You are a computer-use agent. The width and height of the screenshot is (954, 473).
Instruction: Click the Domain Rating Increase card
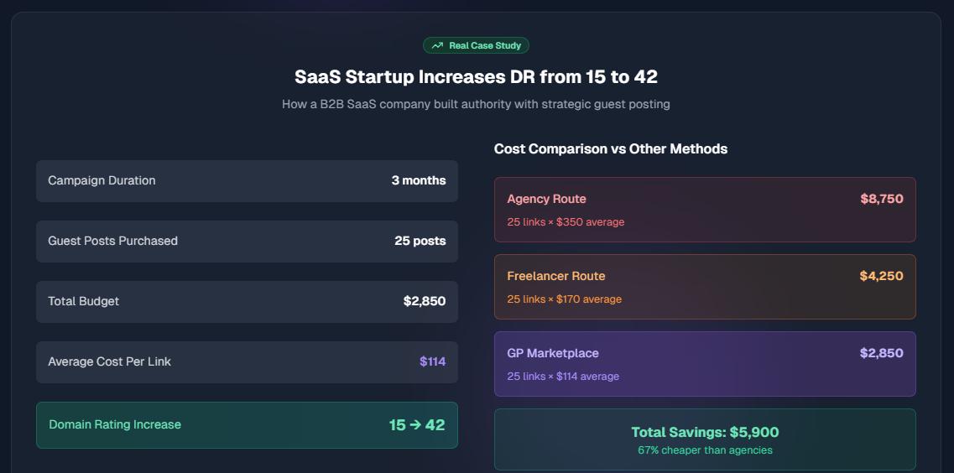pyautogui.click(x=247, y=425)
